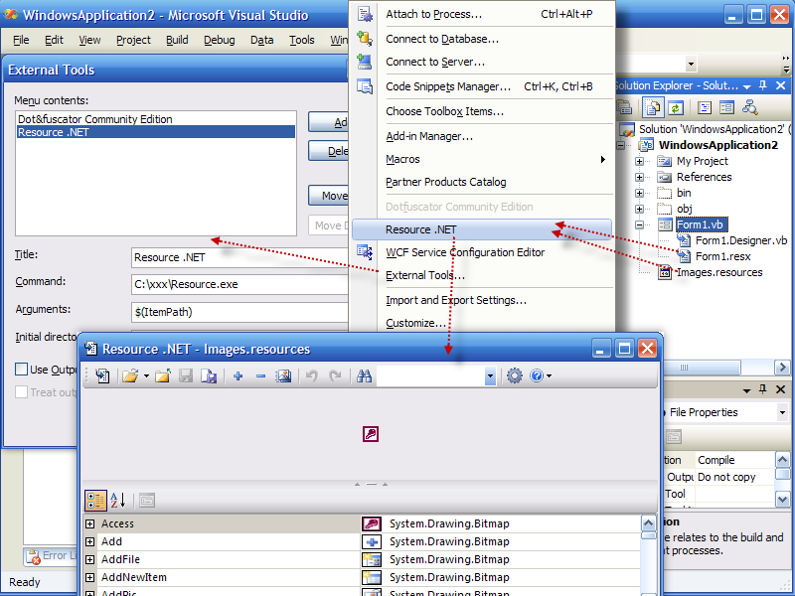Toggle the Use Output window checkbox
This screenshot has width=795, height=596.
[21, 369]
